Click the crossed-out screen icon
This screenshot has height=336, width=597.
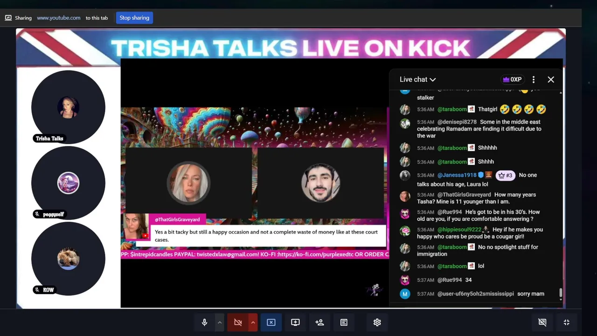[x=542, y=322]
